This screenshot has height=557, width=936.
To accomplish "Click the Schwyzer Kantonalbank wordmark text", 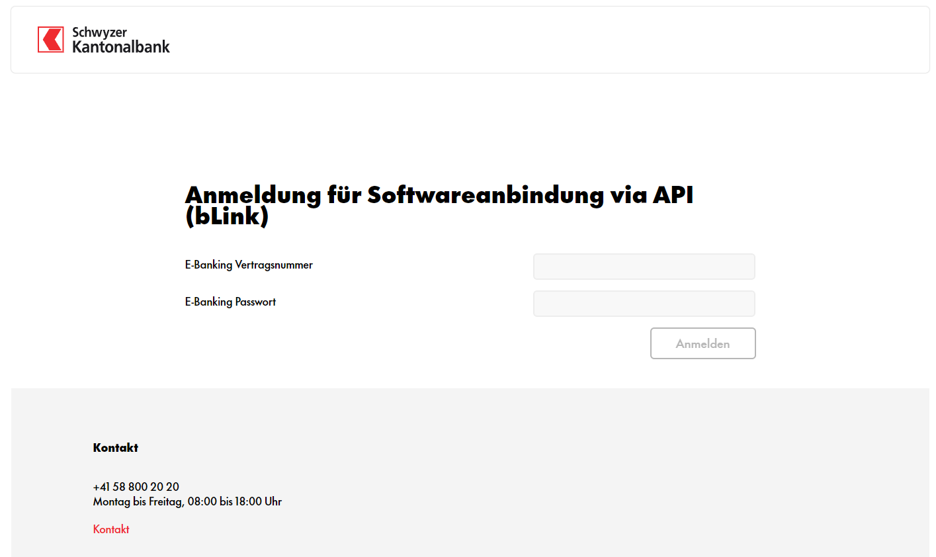I will [x=121, y=40].
